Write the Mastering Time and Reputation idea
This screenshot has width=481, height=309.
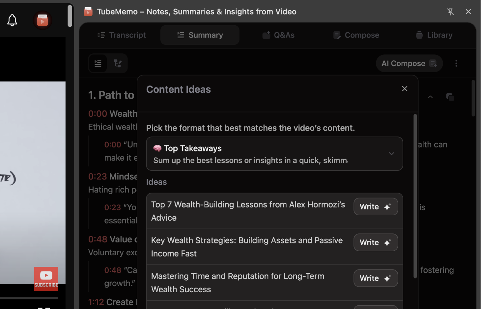click(x=376, y=278)
